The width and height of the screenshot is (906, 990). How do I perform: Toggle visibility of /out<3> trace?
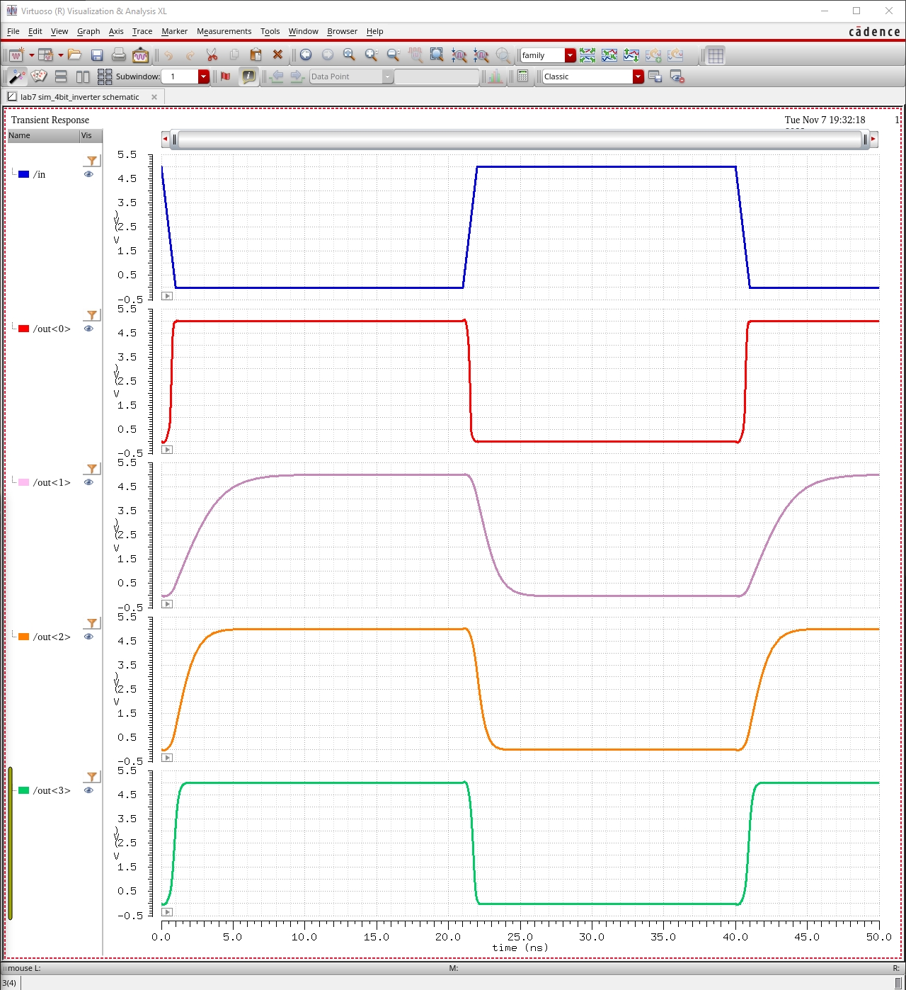tap(88, 790)
